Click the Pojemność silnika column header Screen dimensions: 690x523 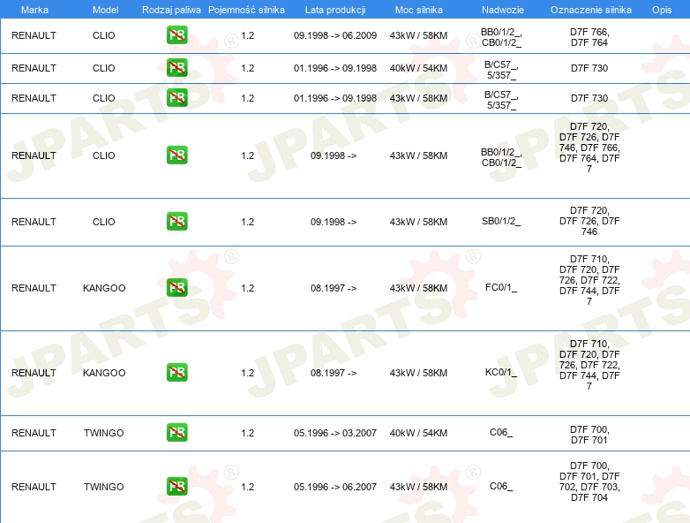(246, 10)
